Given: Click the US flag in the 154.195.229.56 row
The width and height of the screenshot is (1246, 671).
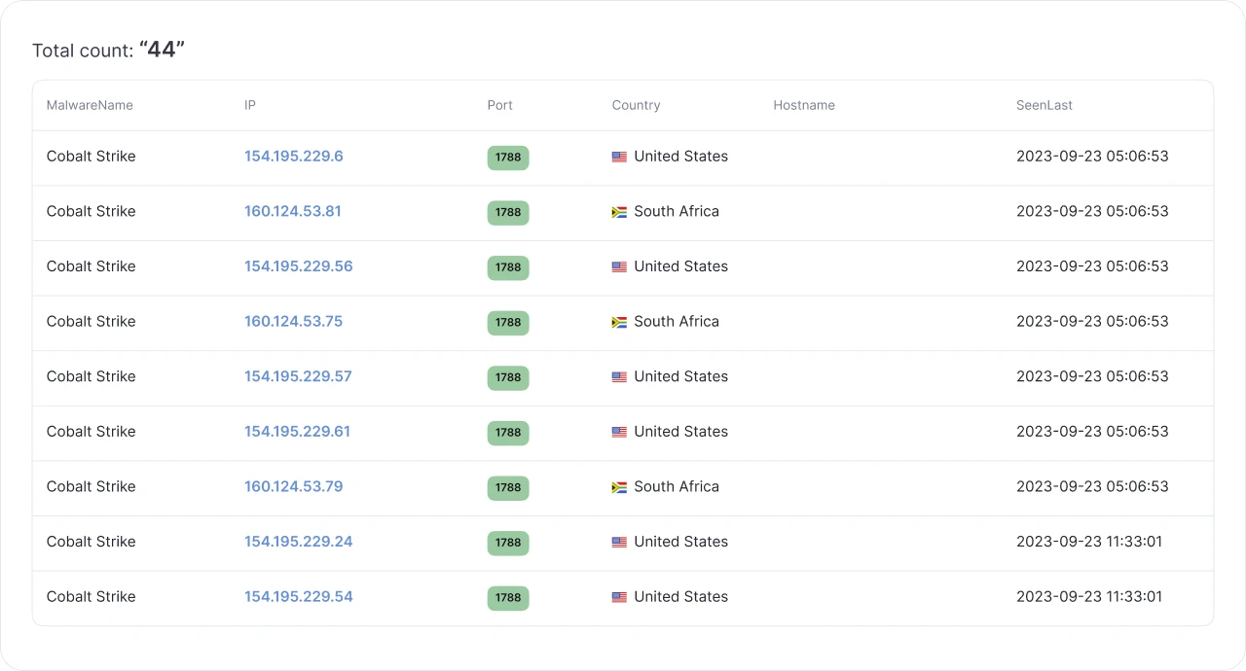Looking at the screenshot, I should pyautogui.click(x=619, y=266).
